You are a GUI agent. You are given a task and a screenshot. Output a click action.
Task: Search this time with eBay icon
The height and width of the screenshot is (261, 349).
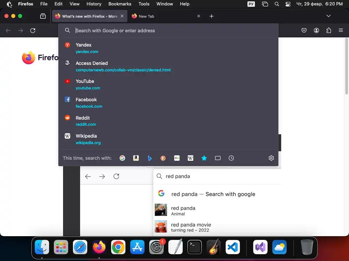click(177, 158)
